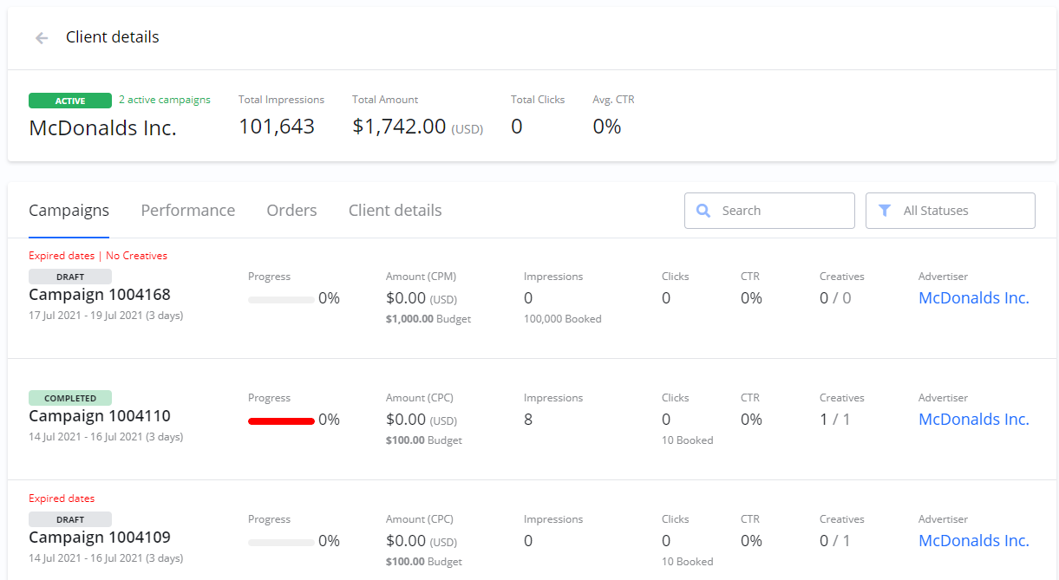Click the green ACTIVE status badge
Screen dimensions: 1059x580
pyautogui.click(x=70, y=101)
